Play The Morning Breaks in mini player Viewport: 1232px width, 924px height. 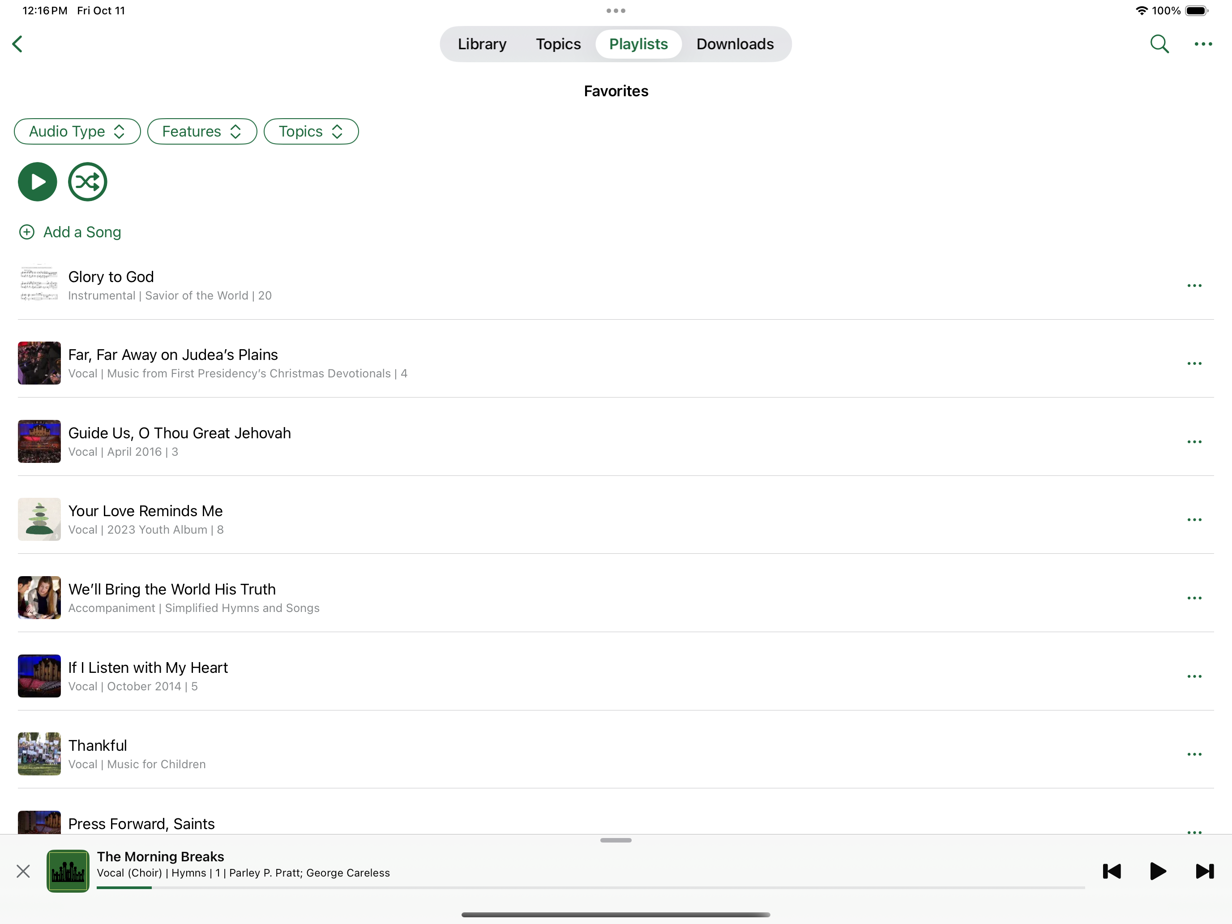(1158, 871)
